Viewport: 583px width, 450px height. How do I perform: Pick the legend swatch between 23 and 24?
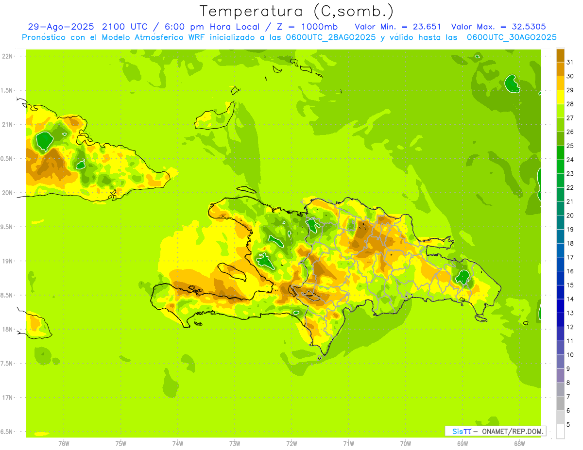(560, 167)
